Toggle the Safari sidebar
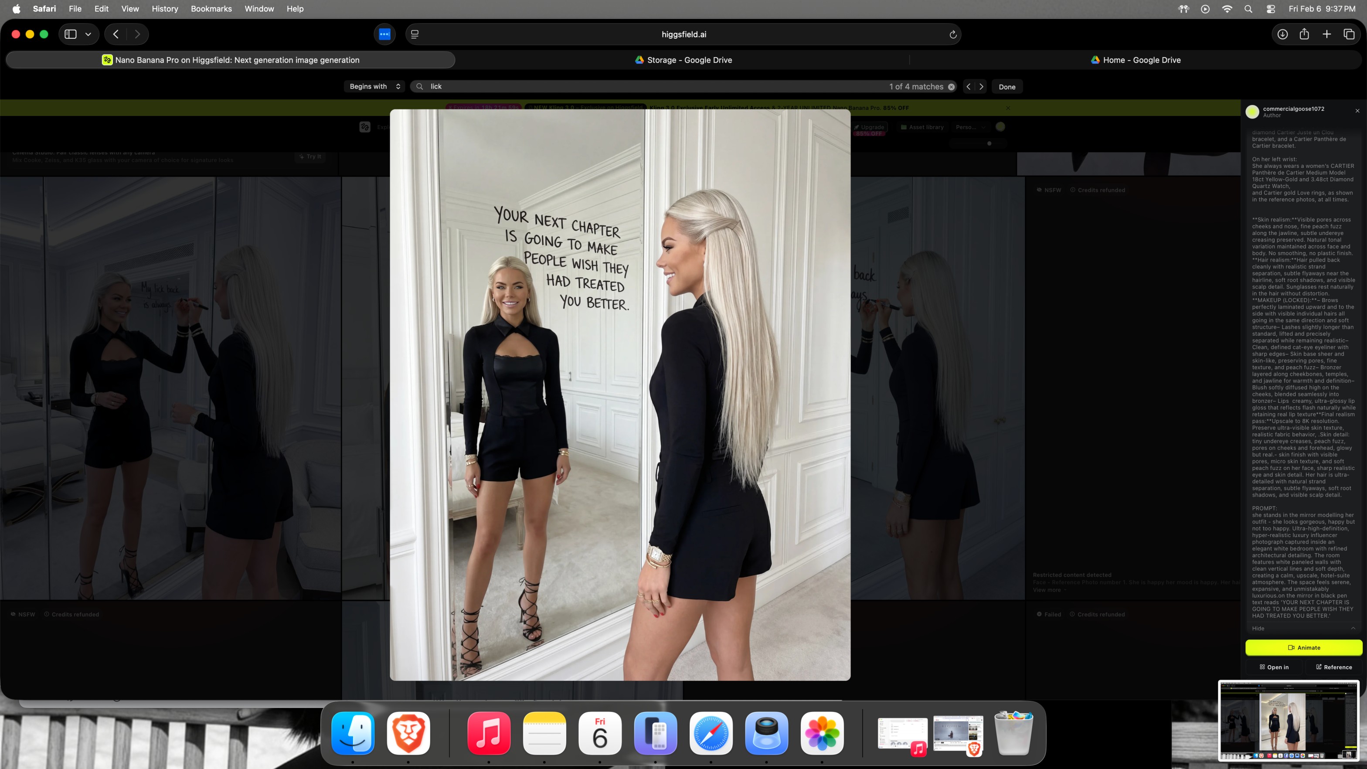The image size is (1367, 769). click(x=71, y=34)
